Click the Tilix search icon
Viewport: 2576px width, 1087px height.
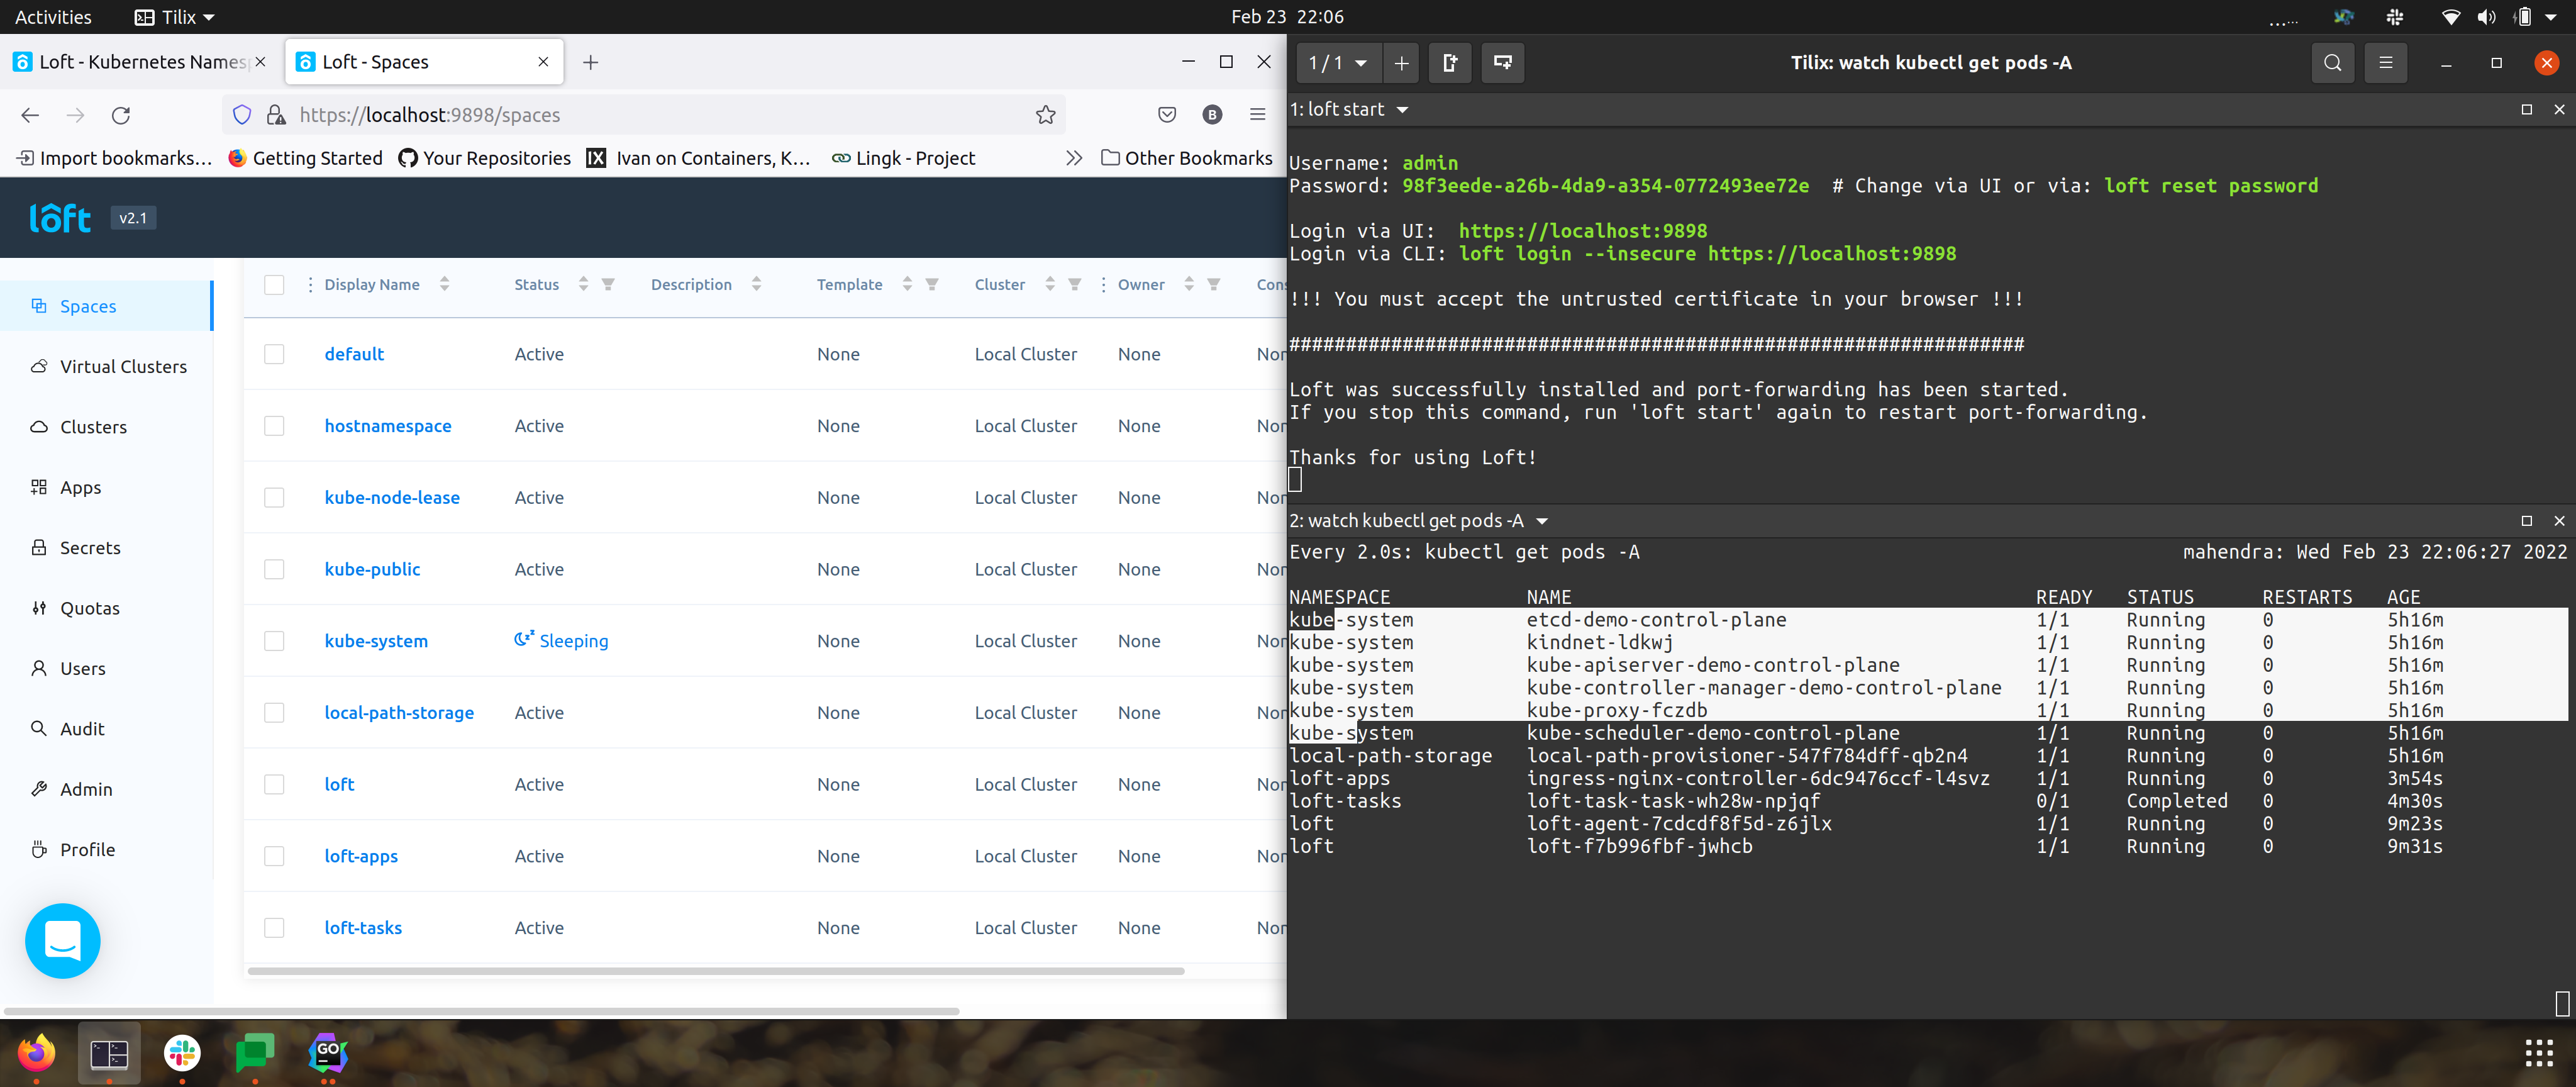tap(2332, 62)
